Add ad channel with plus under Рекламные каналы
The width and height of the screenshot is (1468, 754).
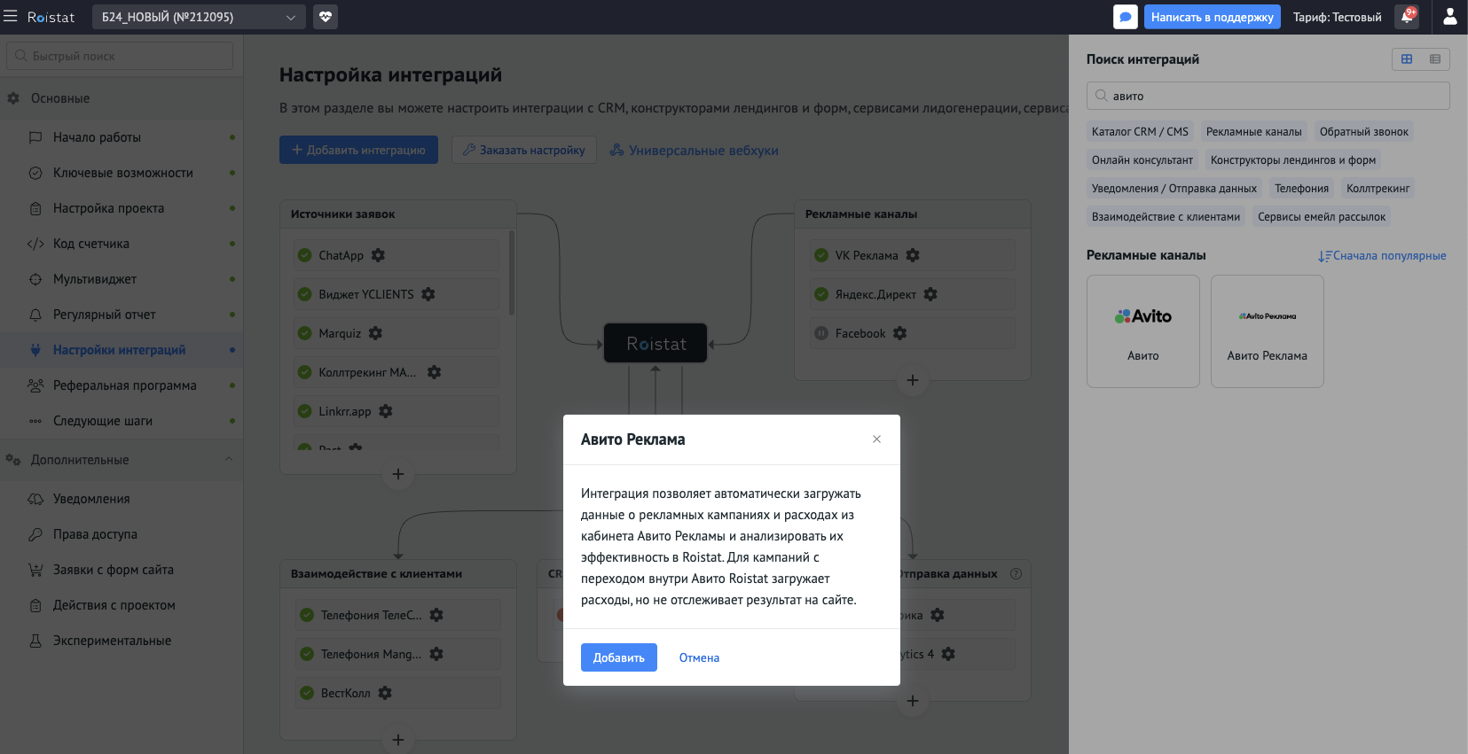[913, 380]
